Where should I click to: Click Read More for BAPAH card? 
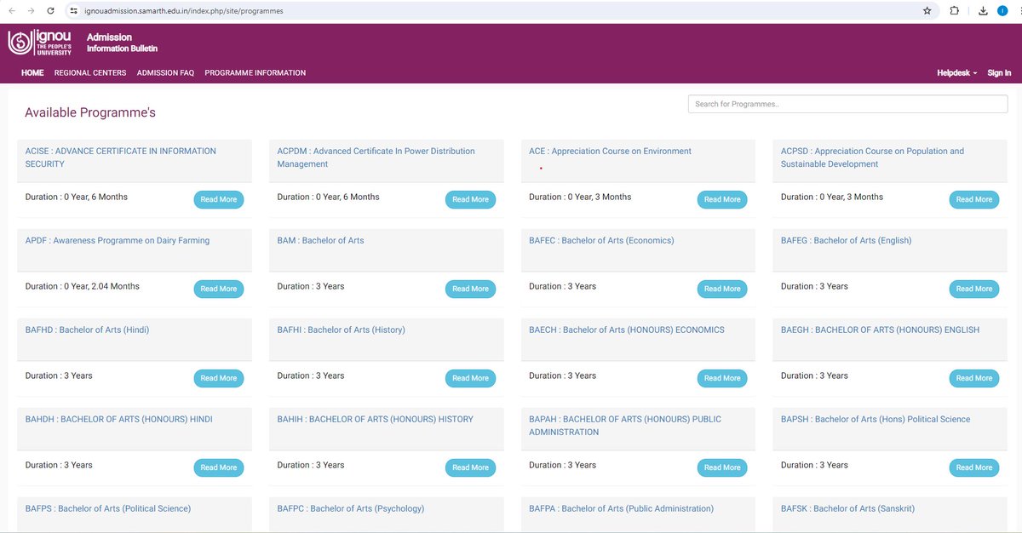(x=722, y=467)
